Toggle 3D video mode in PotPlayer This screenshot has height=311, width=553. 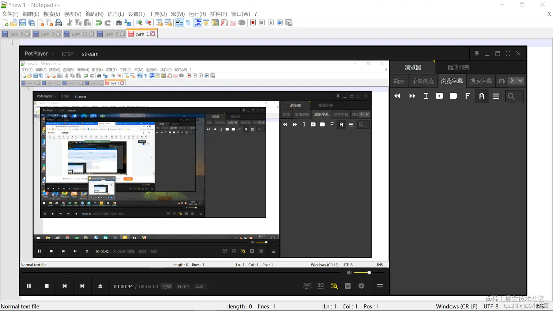pos(320,286)
